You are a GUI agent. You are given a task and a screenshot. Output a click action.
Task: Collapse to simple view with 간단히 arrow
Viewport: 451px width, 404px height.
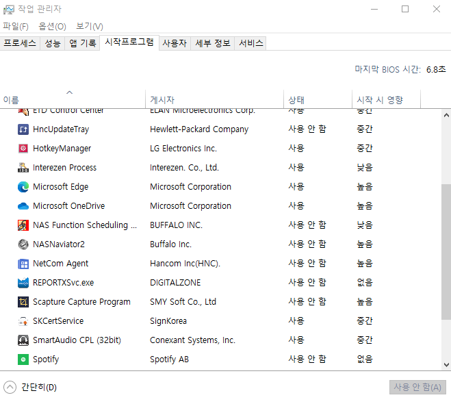coord(10,388)
